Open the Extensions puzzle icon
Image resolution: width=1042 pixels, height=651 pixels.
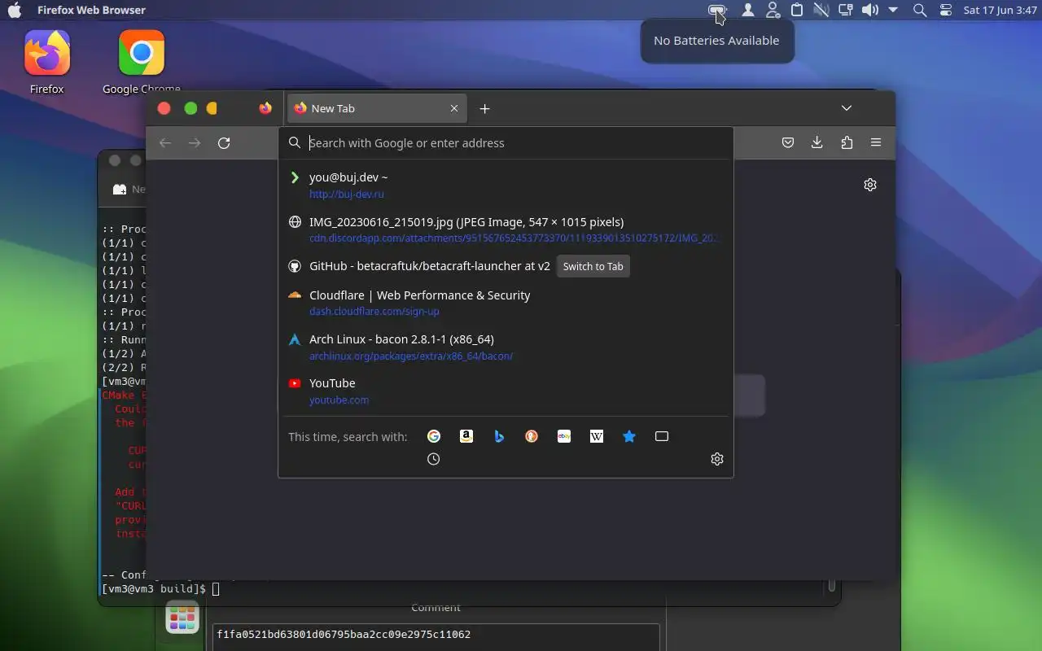847,142
